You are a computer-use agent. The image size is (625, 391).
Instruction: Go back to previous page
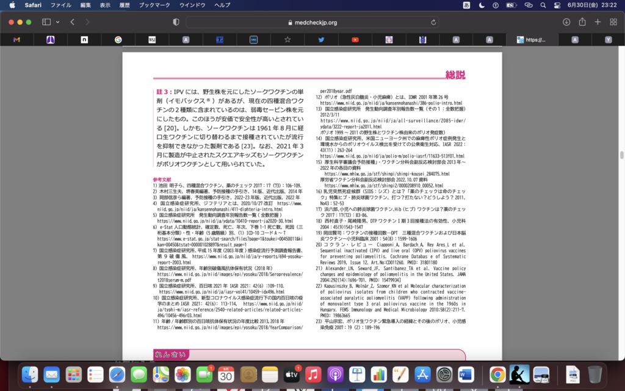[x=72, y=22]
